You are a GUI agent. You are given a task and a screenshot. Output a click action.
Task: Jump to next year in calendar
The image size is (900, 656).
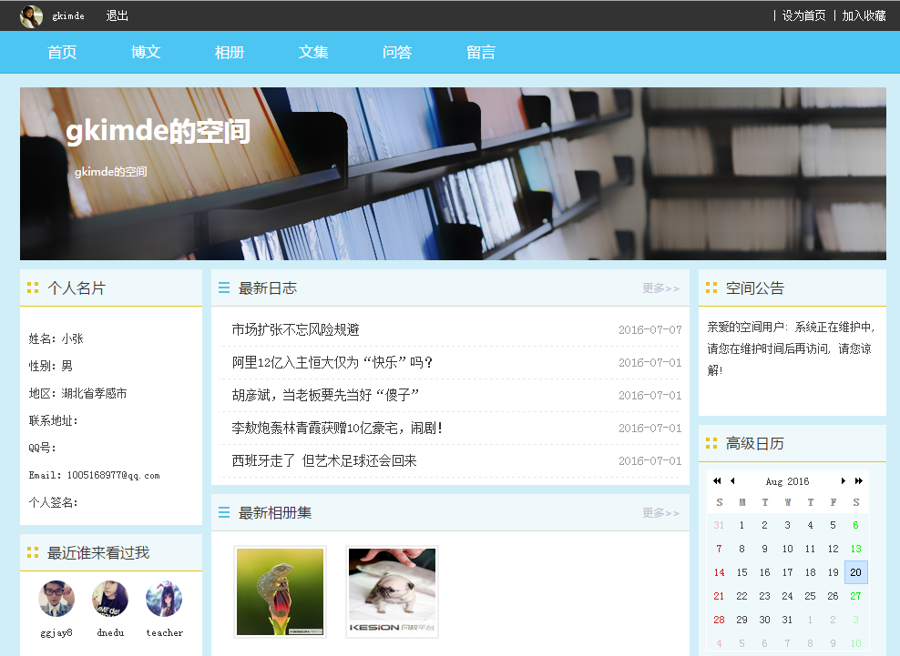(859, 481)
